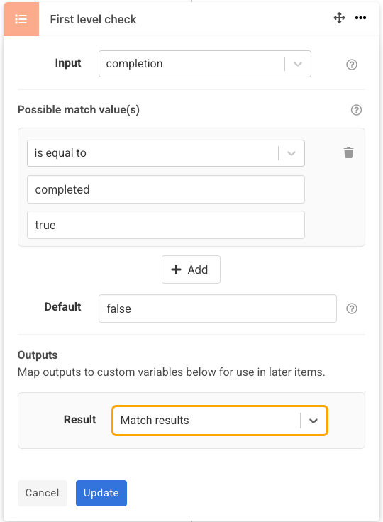Click the help icon next to Input
Screen dimensions: 383x522
tap(352, 65)
